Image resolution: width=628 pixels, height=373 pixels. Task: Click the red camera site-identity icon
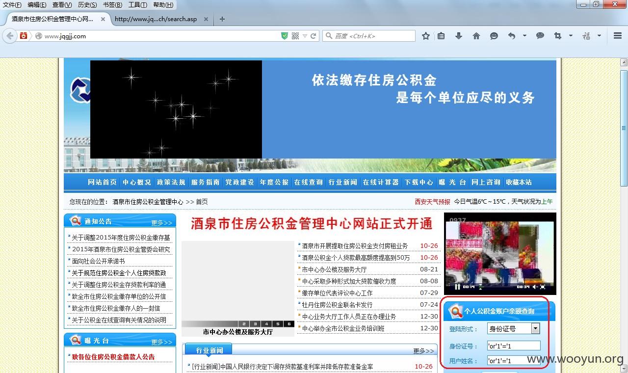point(24,36)
